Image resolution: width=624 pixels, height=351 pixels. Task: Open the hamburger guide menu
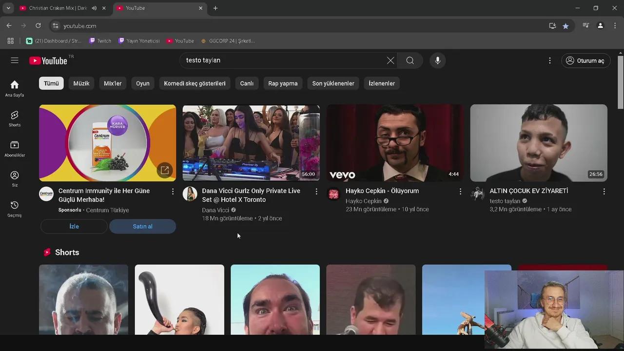tap(15, 60)
